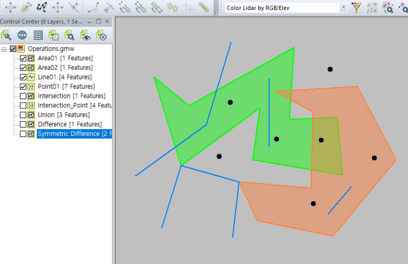Enable the Intersection layer checkbox
Image resolution: width=408 pixels, height=264 pixels.
point(23,96)
